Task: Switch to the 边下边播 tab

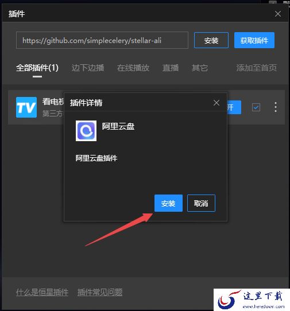Action: click(88, 68)
